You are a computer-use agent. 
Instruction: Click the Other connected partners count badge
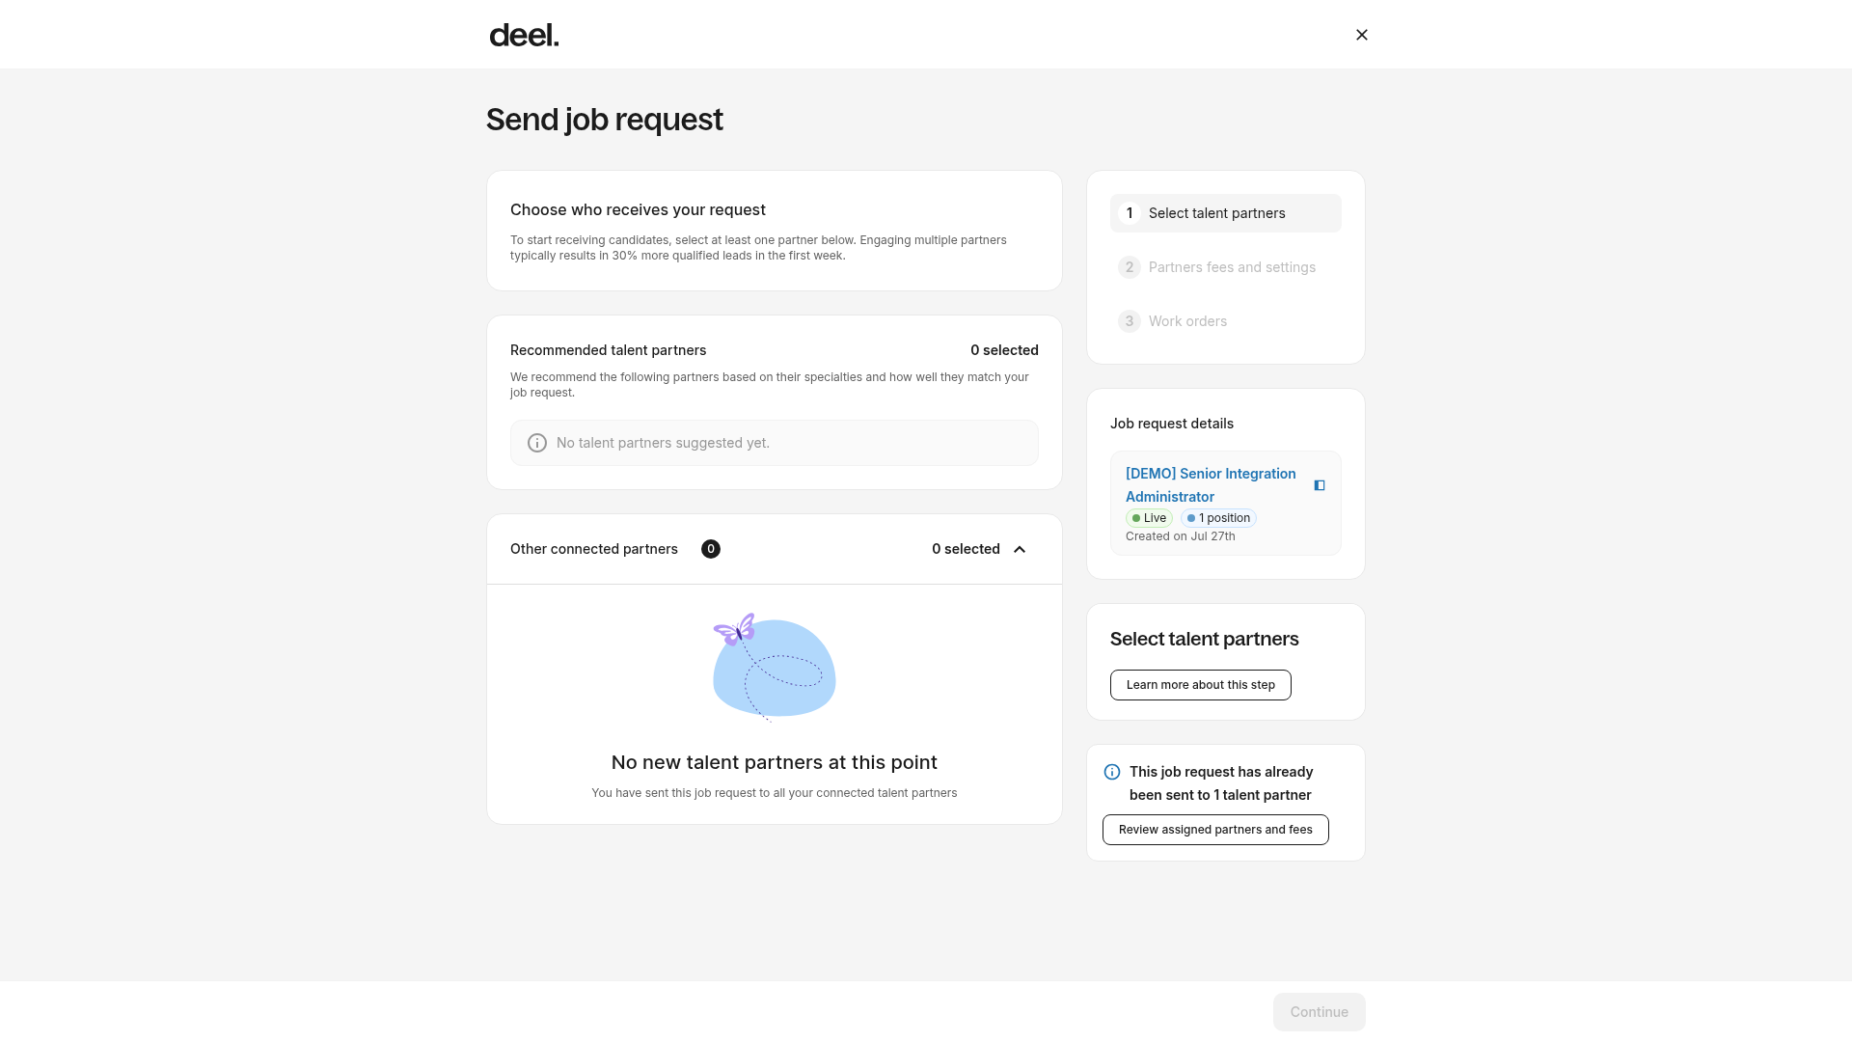coord(711,549)
